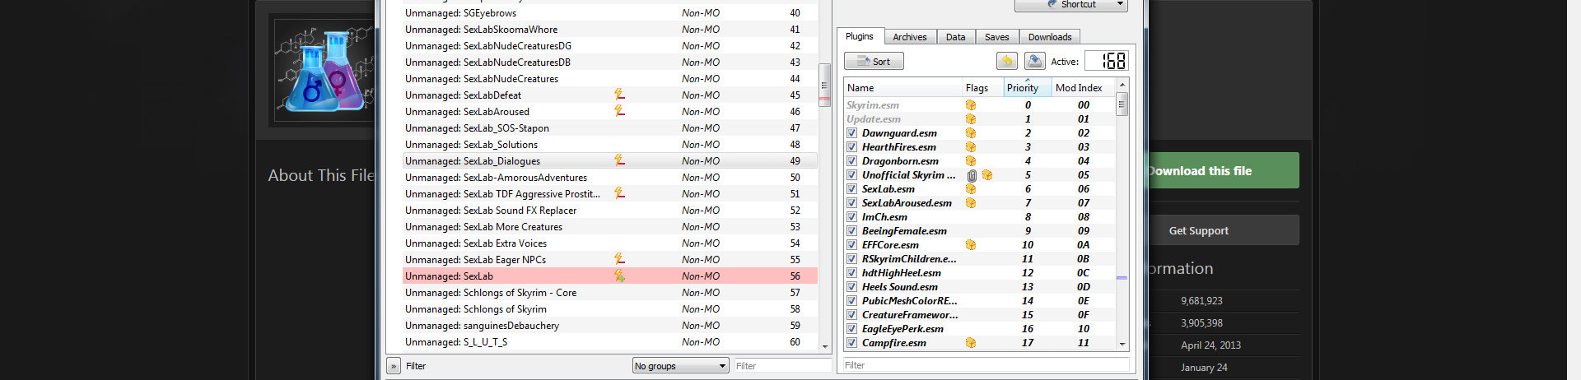Click the package flag icon for Dragonborn.esm

[x=971, y=160]
